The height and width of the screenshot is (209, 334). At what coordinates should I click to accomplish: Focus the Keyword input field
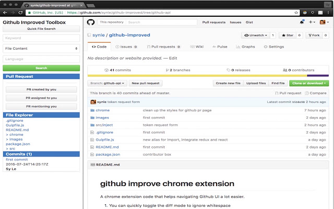point(41,38)
